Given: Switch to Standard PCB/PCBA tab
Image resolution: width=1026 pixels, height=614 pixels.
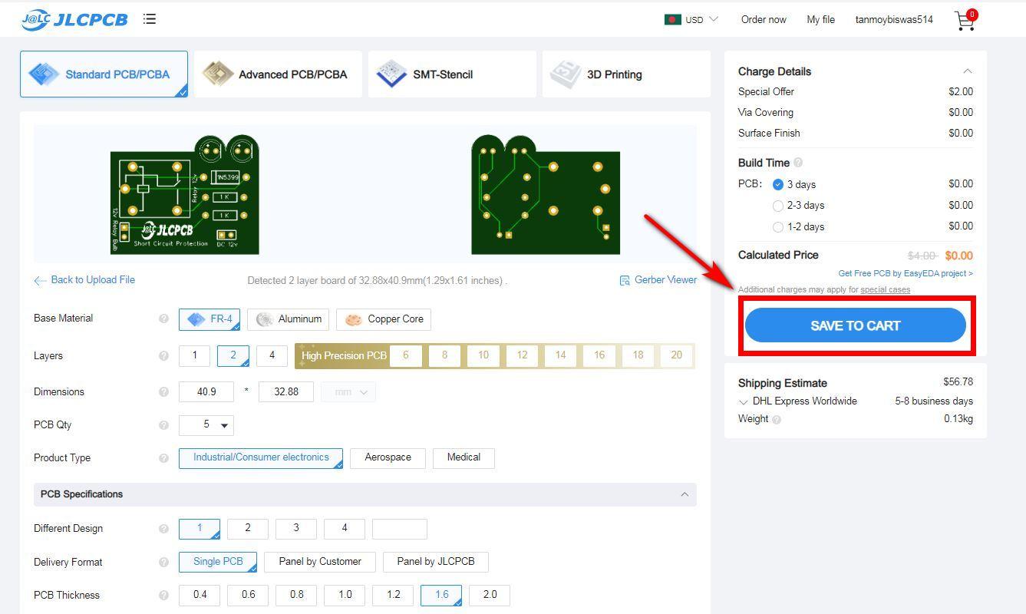Looking at the screenshot, I should click(x=104, y=74).
